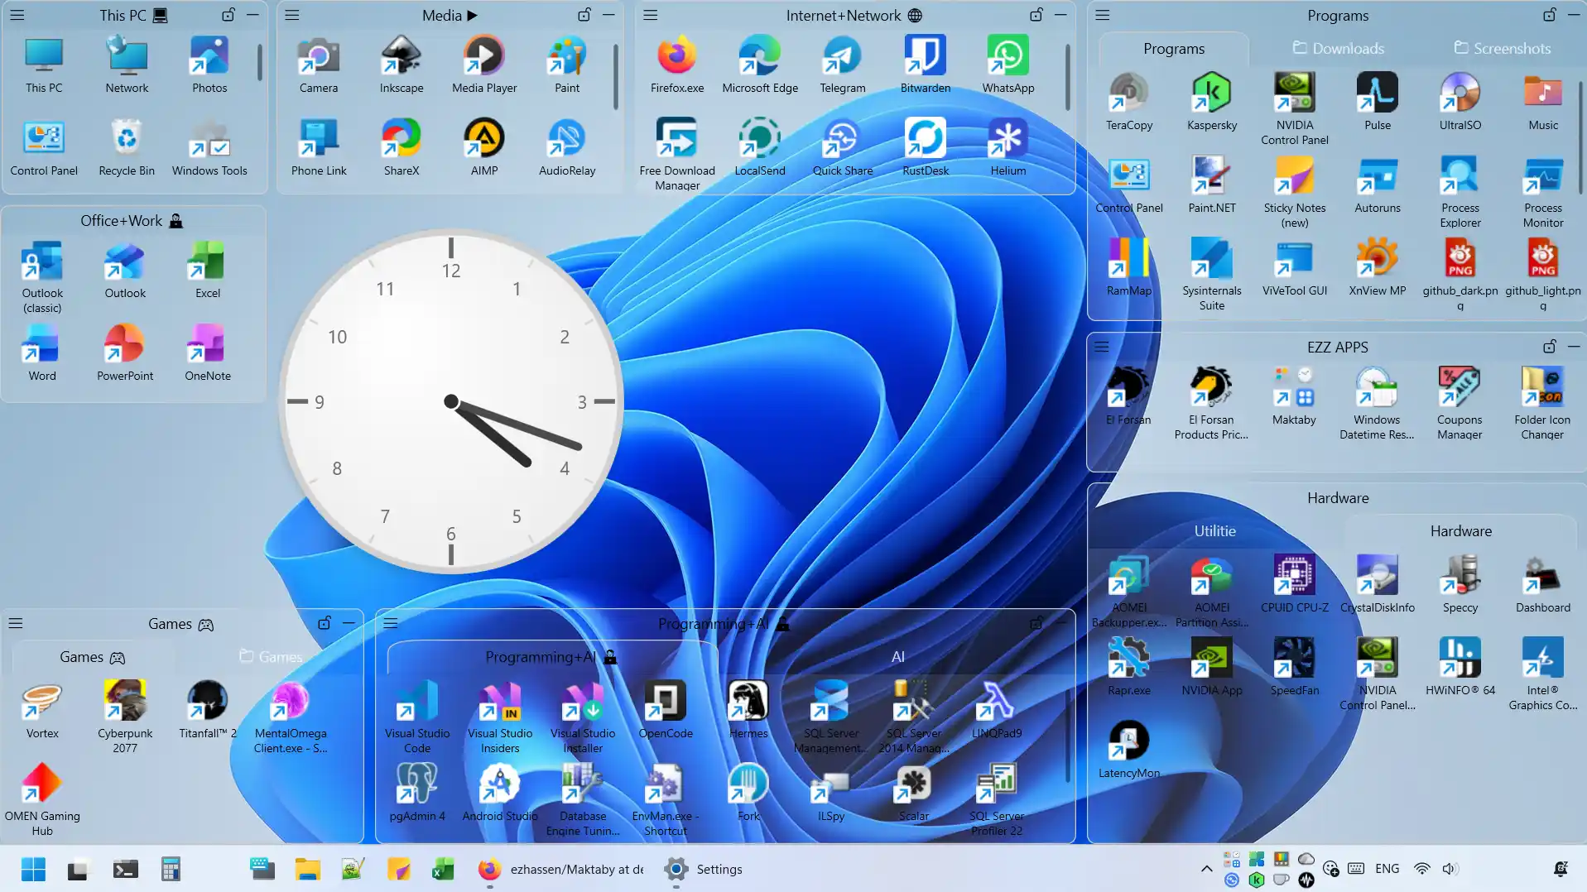Viewport: 1587px width, 892px height.
Task: Open Windows Start button
Action: [x=33, y=870]
